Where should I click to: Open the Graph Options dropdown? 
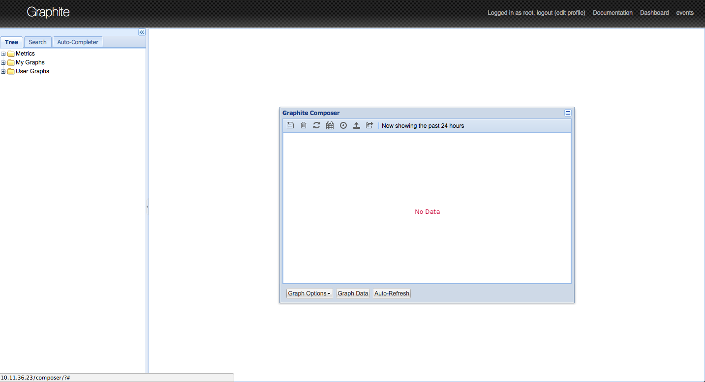(x=309, y=294)
